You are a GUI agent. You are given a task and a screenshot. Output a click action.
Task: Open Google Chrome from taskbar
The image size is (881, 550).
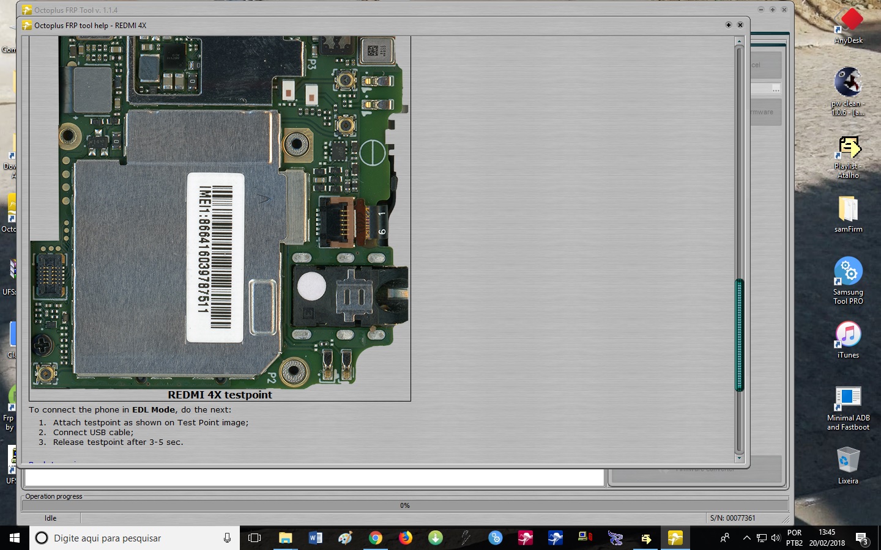tap(376, 538)
